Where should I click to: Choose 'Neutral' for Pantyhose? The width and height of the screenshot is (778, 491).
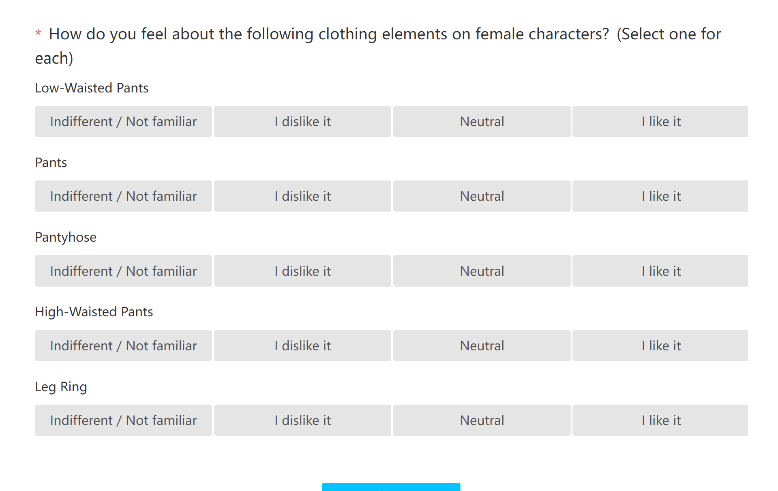tap(482, 271)
